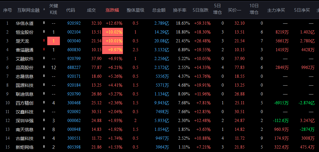Select the stock name 国源科技
The height and width of the screenshot is (152, 319).
[x=25, y=85]
